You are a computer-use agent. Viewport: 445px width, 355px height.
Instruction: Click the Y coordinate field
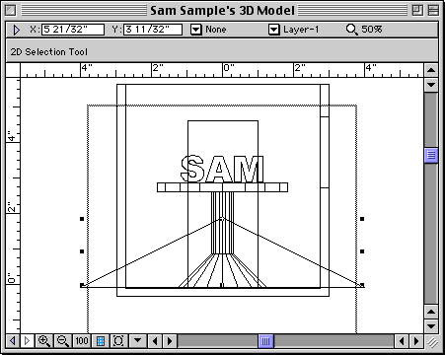tap(153, 30)
